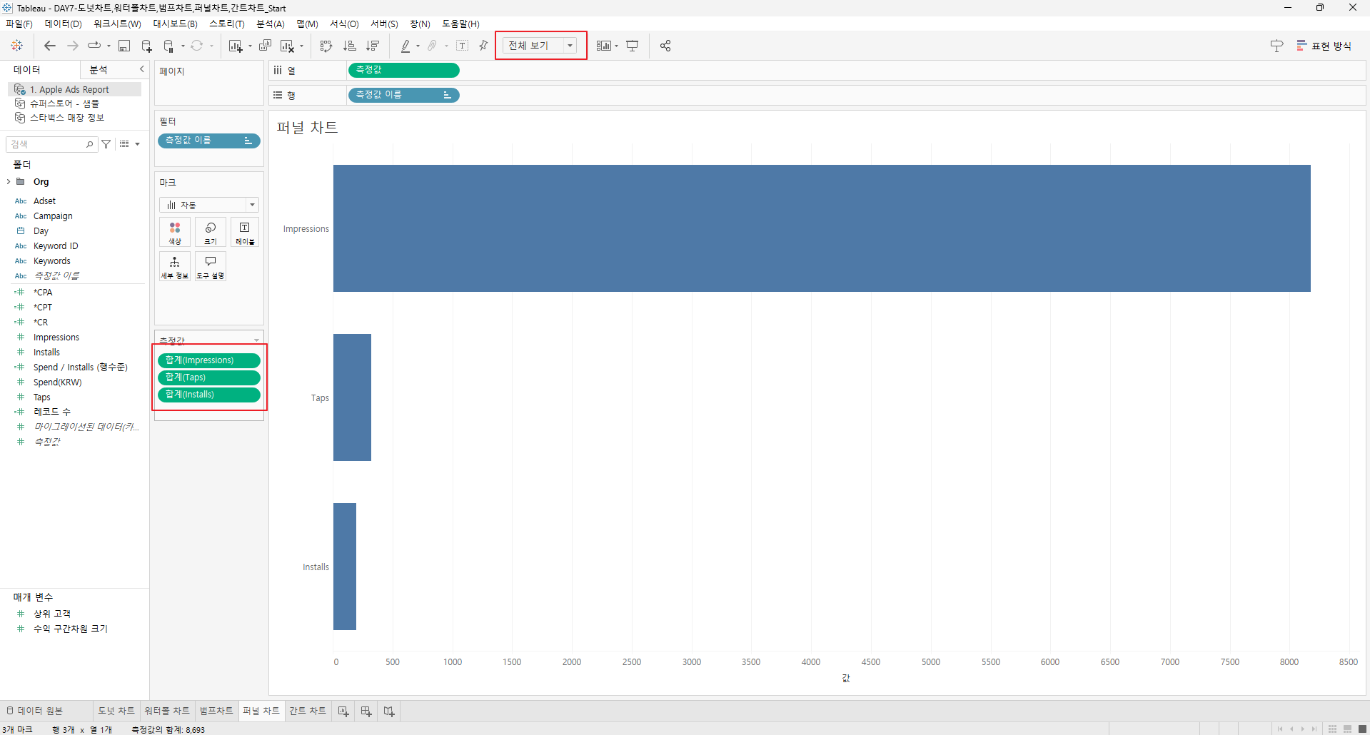Open the 워크시트(W) menu
Screen dimensions: 1370x735
117,24
